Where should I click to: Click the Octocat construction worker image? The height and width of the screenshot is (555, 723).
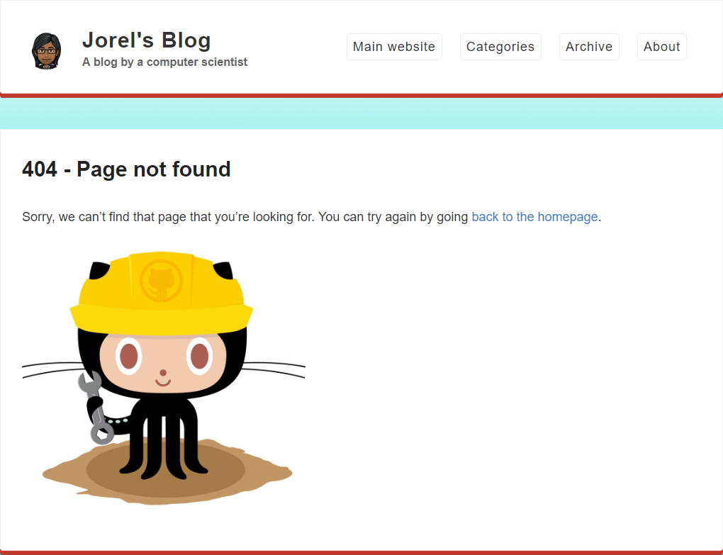(x=164, y=378)
